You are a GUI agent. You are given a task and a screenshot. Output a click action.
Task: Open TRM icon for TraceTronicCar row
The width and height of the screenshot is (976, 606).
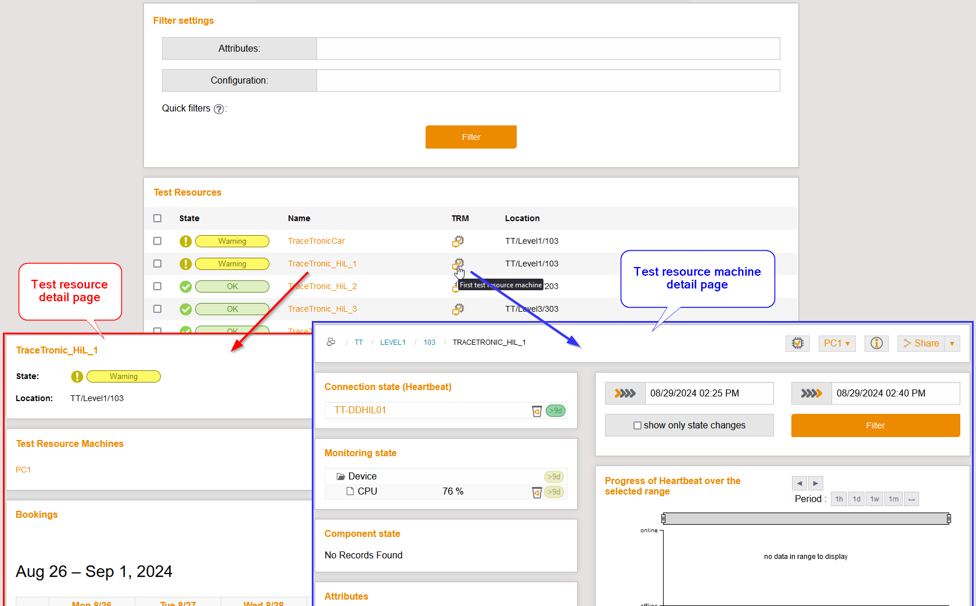tap(458, 241)
